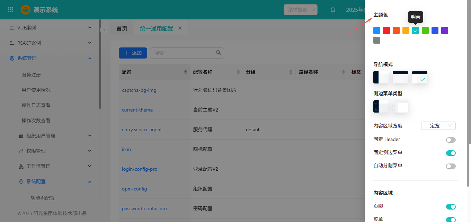Screen dimensions: 471x222
Task: Turn on the 自动分割菜单 switch
Action: tap(451, 166)
